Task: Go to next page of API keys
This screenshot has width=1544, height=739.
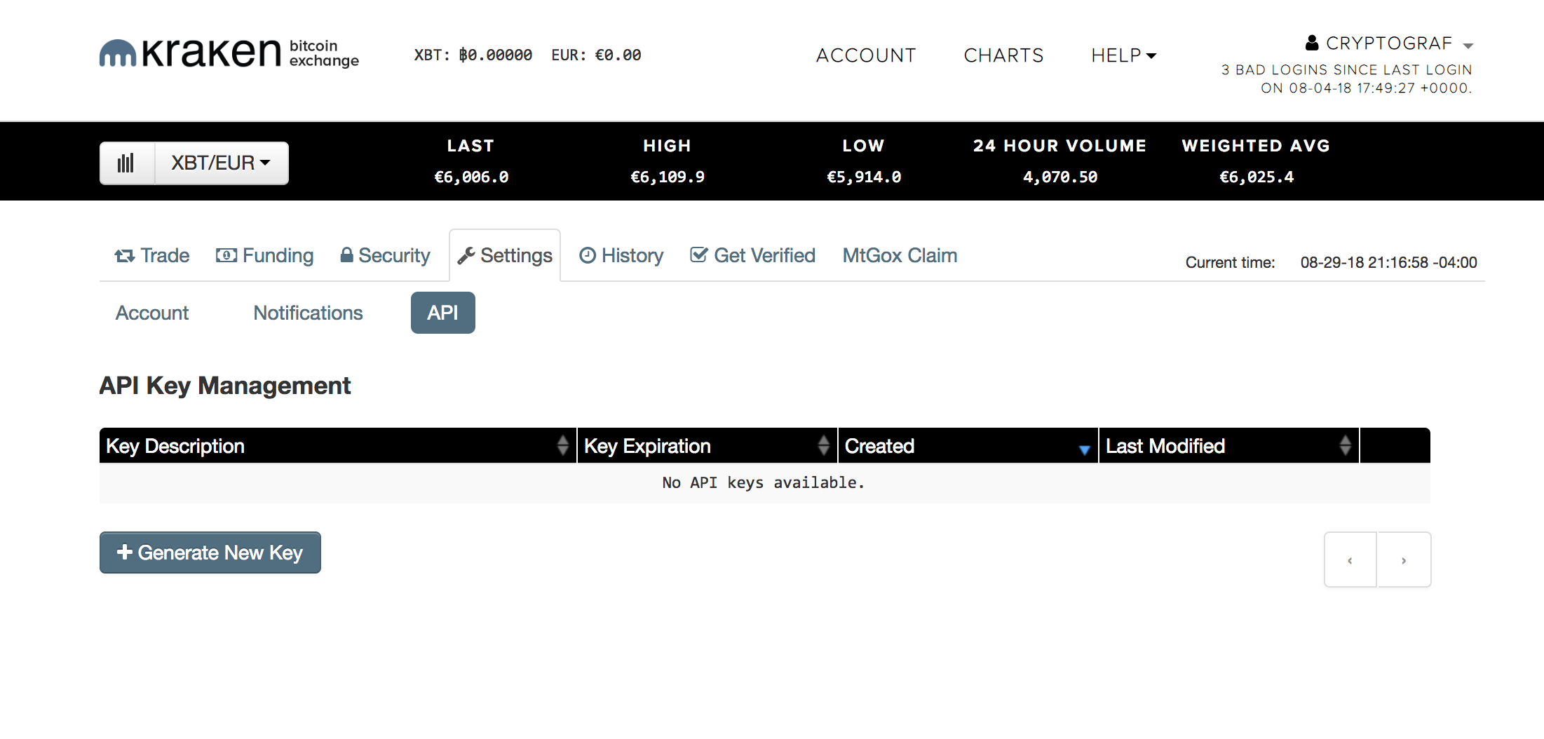Action: click(x=1404, y=560)
